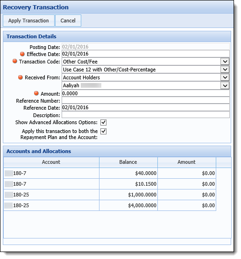Click the Amount column header
The height and width of the screenshot is (259, 241).
[187, 162]
